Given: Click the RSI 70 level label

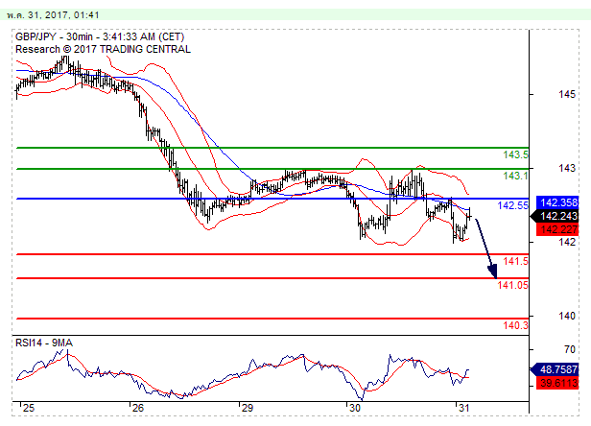Looking at the screenshot, I should (570, 349).
